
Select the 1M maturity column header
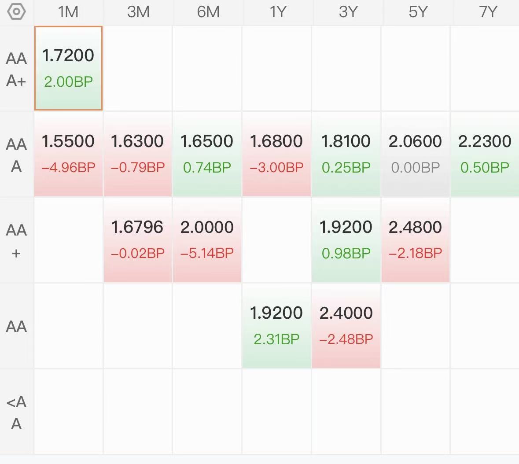[x=68, y=12]
